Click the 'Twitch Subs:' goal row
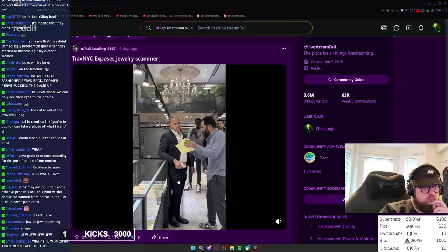Viewport: 448px width, 252px height. [x=413, y=233]
